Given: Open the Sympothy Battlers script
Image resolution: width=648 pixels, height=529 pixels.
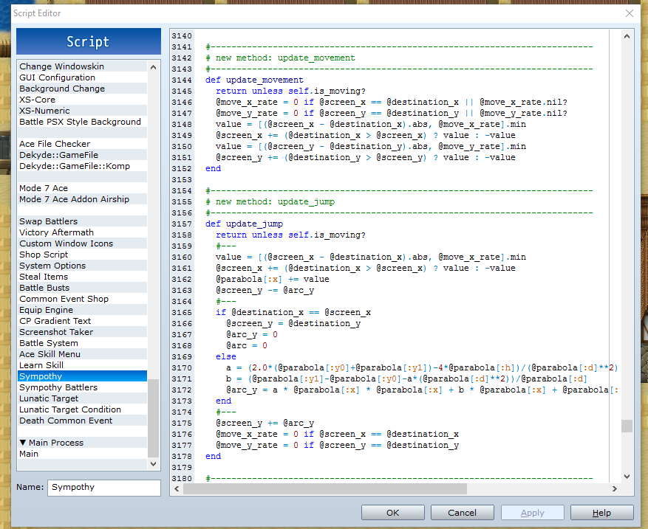Looking at the screenshot, I should 58,387.
